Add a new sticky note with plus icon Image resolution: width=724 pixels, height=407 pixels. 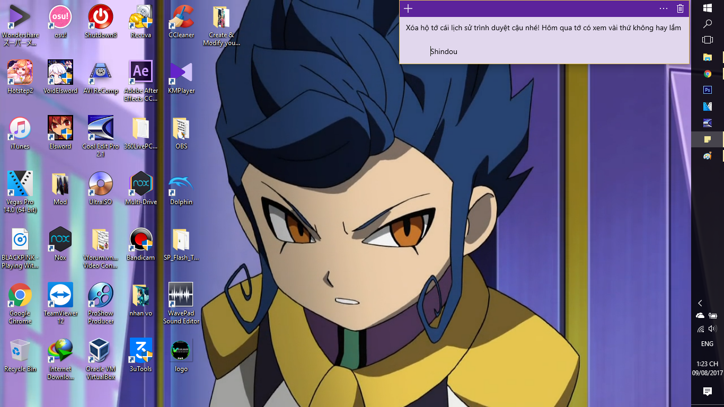408,8
